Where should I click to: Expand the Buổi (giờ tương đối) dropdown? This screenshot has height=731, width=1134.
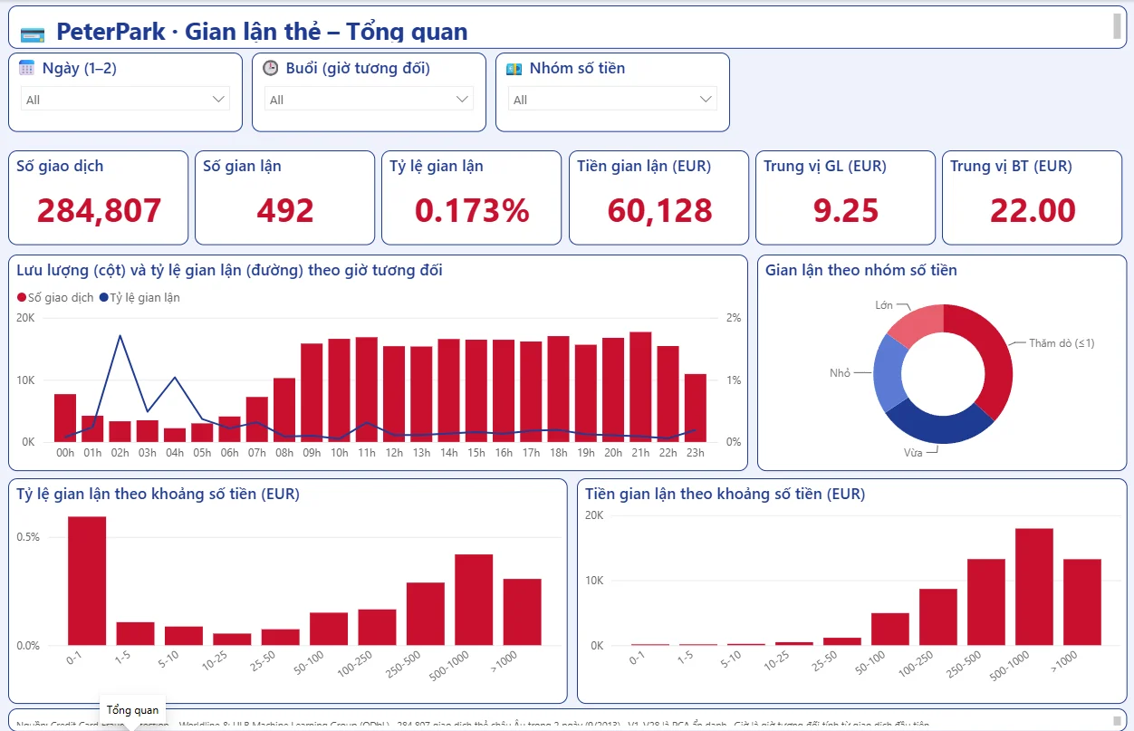(x=369, y=99)
